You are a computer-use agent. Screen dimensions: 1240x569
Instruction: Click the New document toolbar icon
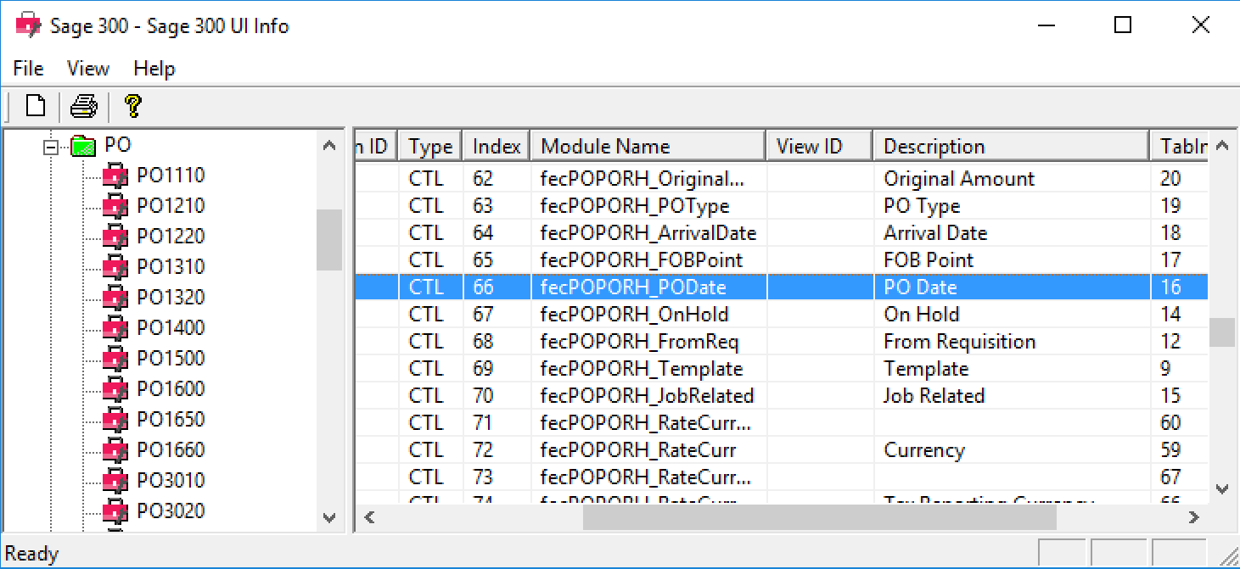[x=36, y=106]
